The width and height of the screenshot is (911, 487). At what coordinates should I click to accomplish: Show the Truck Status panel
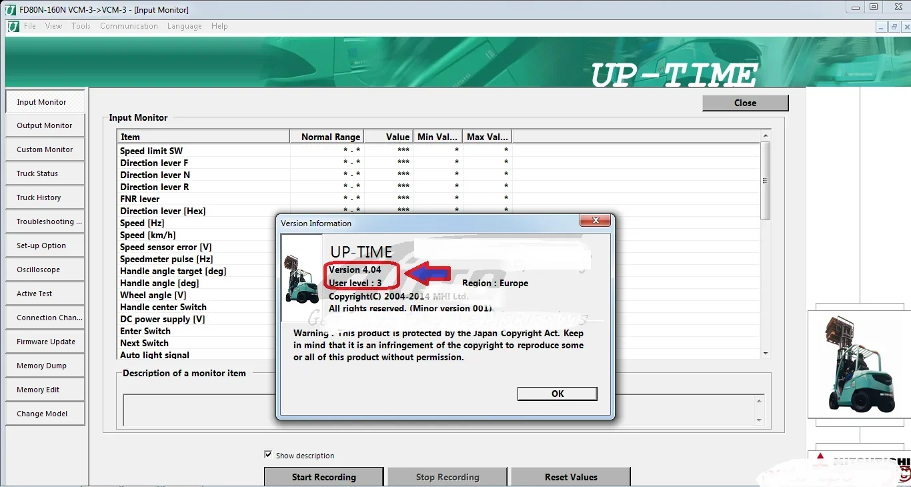[x=45, y=173]
